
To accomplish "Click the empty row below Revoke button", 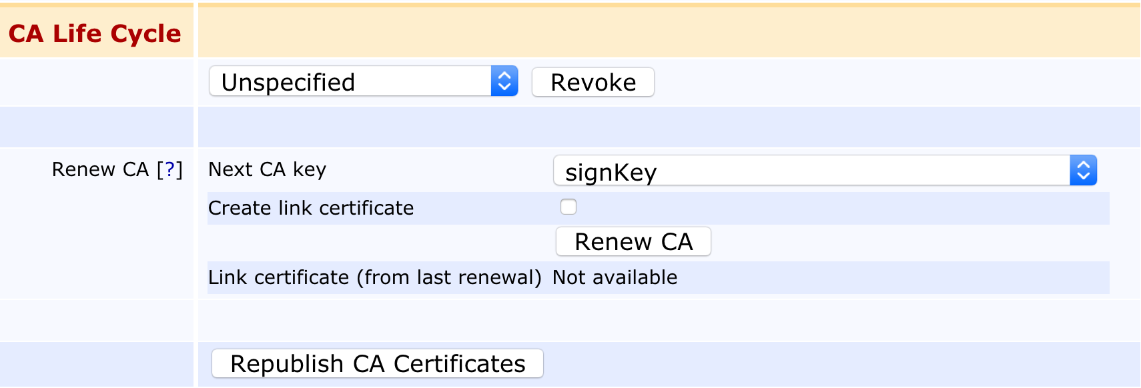I will 667,127.
